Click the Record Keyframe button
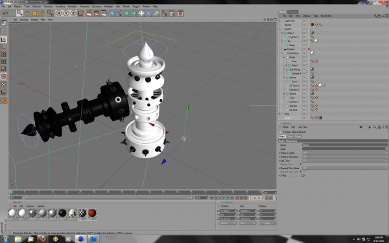The image size is (389, 243). pyautogui.click(x=237, y=198)
